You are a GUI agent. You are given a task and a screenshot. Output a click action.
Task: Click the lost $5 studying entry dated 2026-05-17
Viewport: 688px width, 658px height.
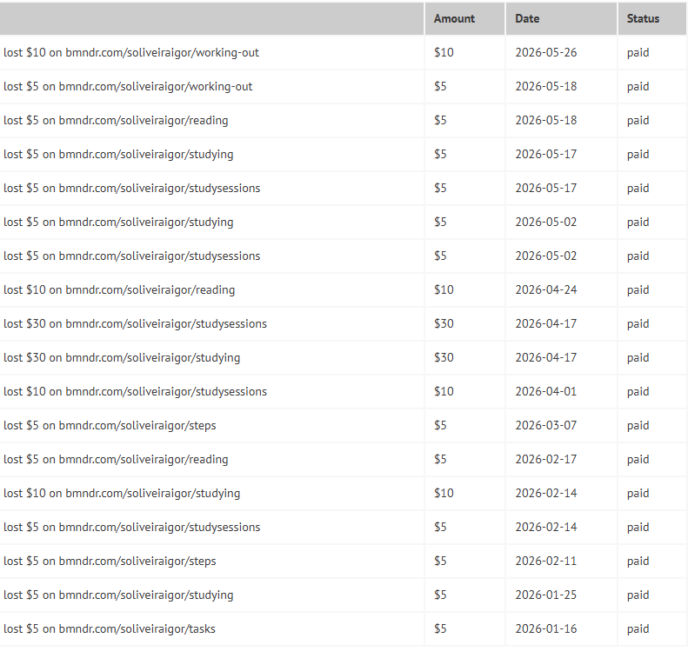pyautogui.click(x=118, y=155)
